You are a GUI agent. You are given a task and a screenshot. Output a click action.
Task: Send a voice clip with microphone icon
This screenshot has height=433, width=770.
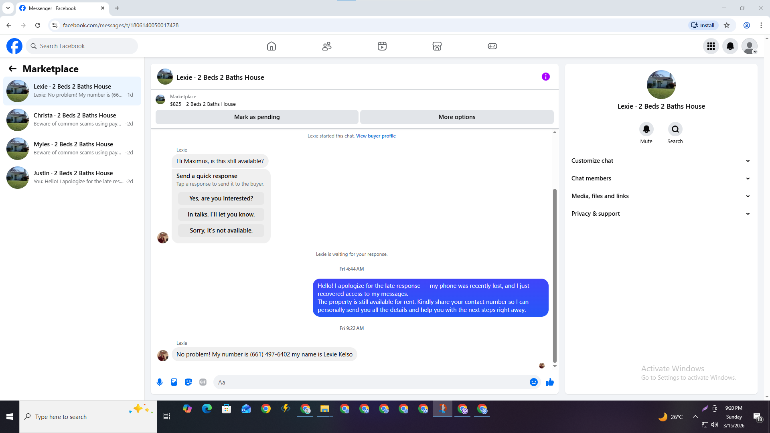tap(160, 382)
